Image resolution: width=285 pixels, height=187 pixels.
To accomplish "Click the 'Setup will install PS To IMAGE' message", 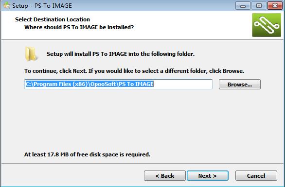I will click(121, 54).
